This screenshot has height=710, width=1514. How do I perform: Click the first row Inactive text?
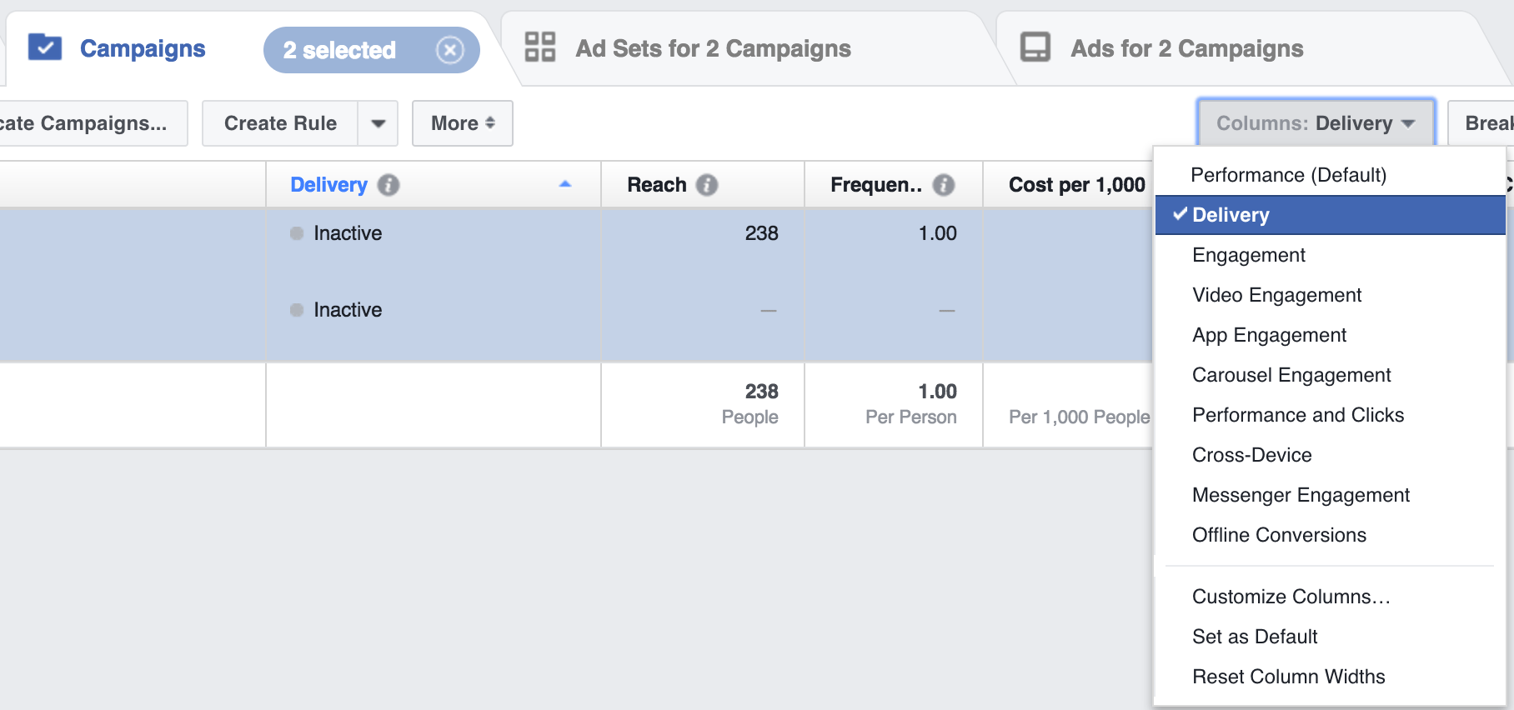tap(348, 233)
